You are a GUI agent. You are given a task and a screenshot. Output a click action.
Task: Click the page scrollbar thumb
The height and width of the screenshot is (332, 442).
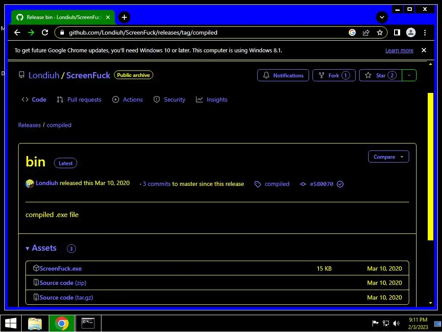click(x=430, y=166)
